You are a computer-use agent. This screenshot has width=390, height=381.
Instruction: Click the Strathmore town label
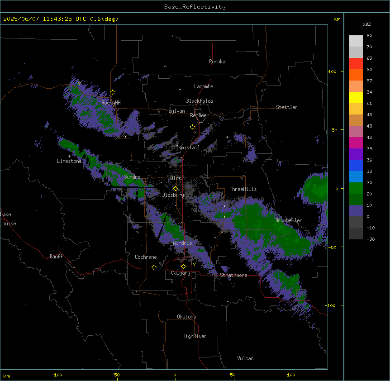[x=233, y=275]
